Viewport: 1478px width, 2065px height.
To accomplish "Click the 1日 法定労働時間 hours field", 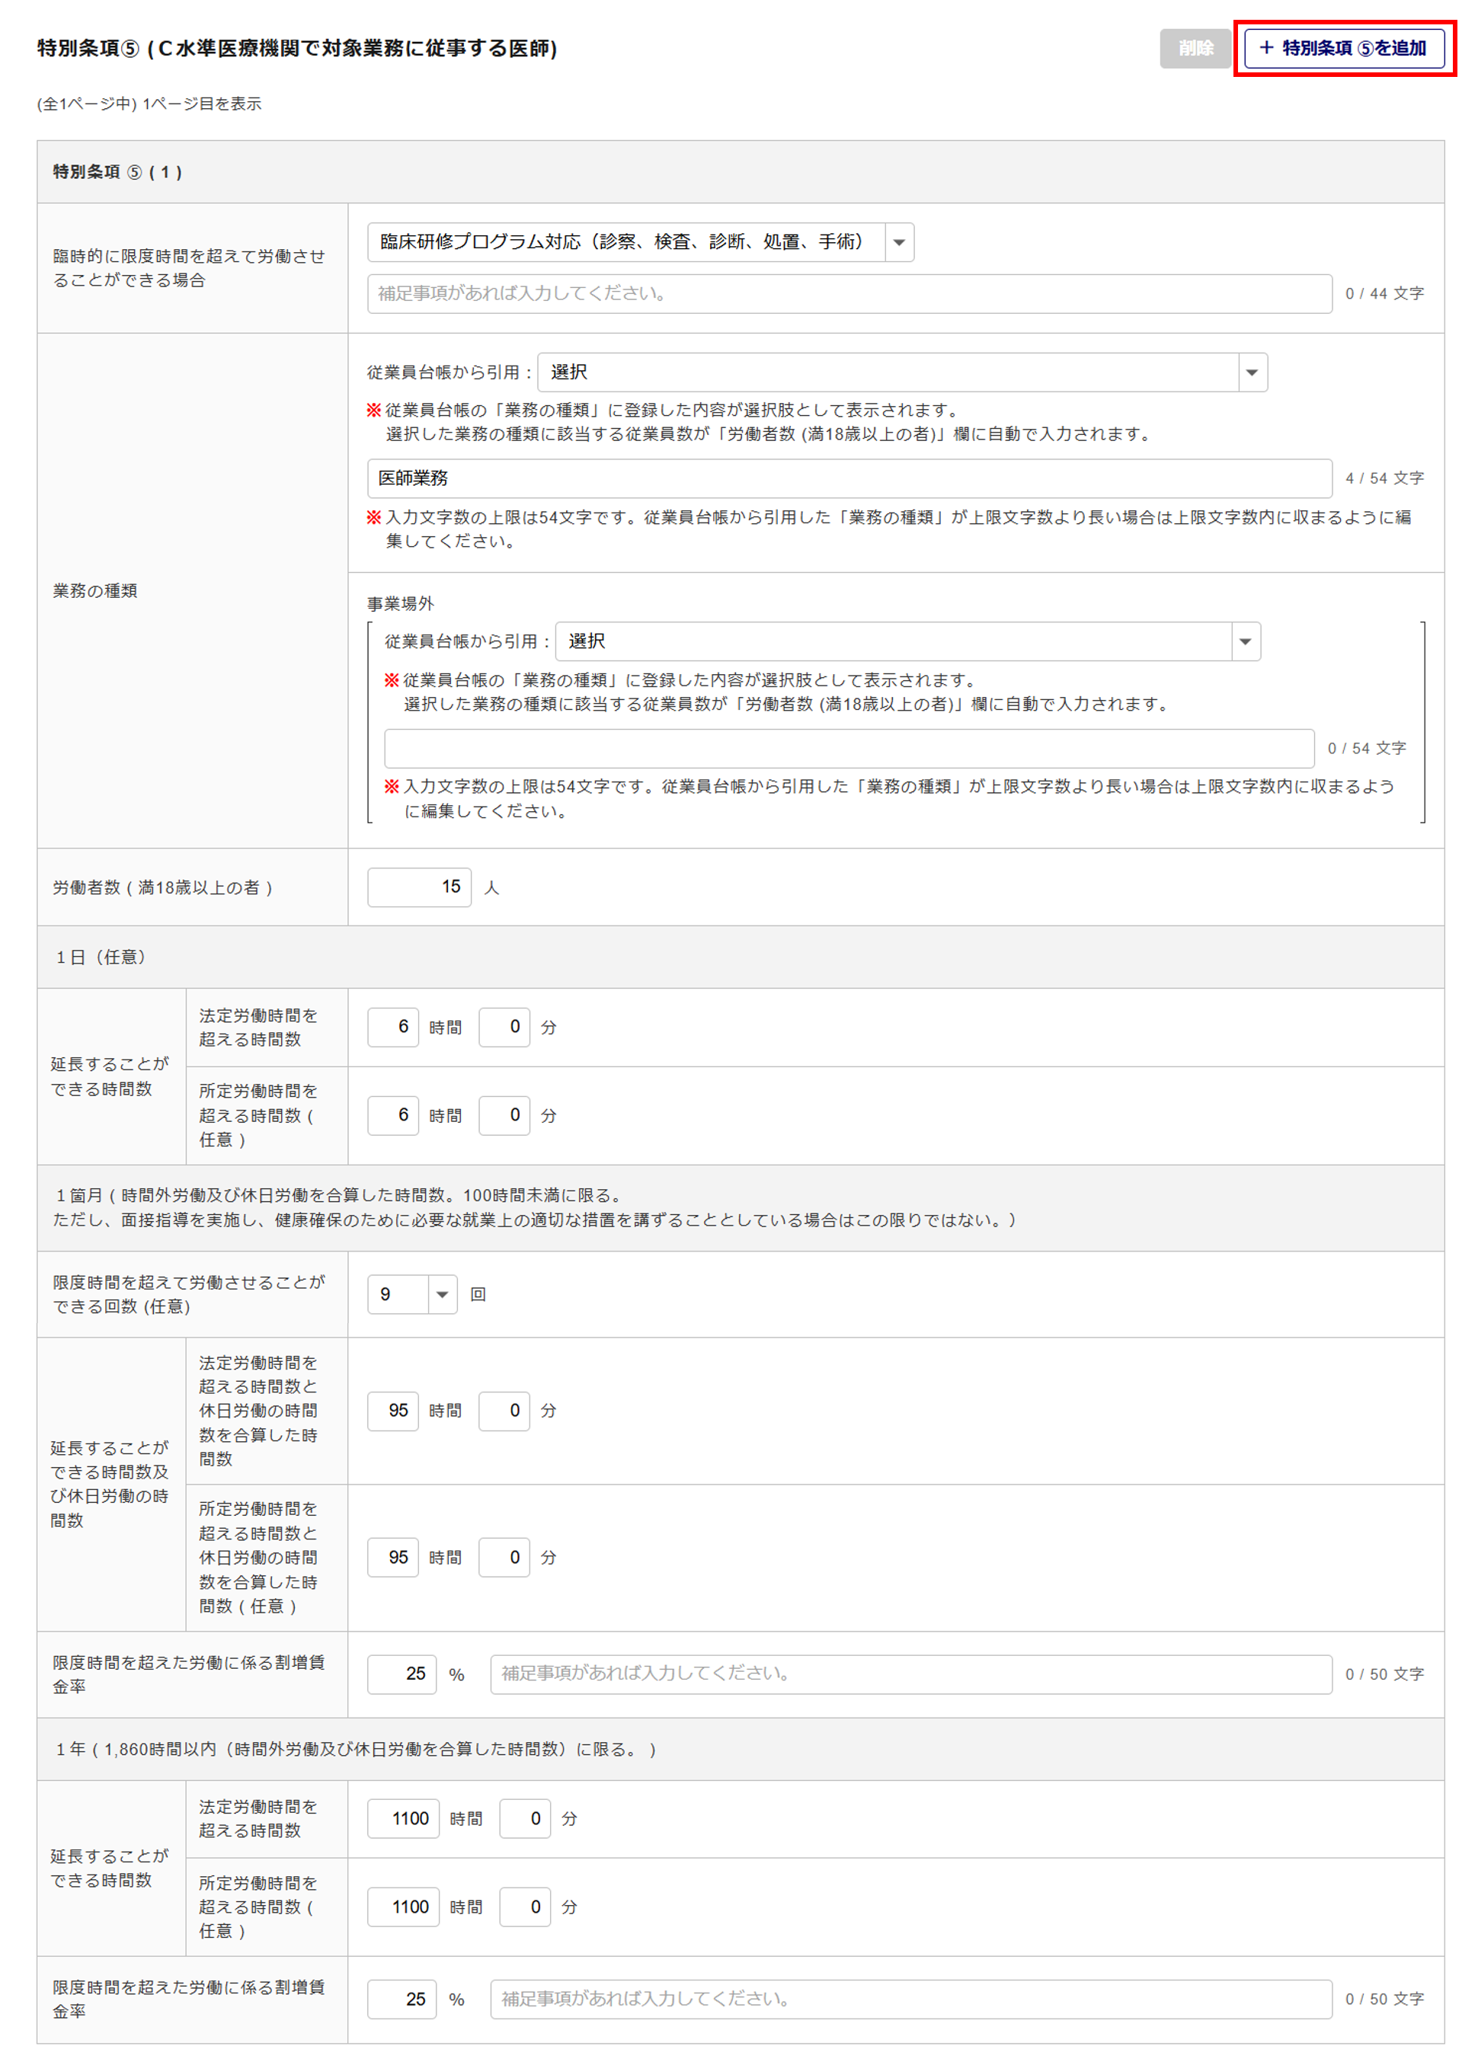I will [x=393, y=1027].
